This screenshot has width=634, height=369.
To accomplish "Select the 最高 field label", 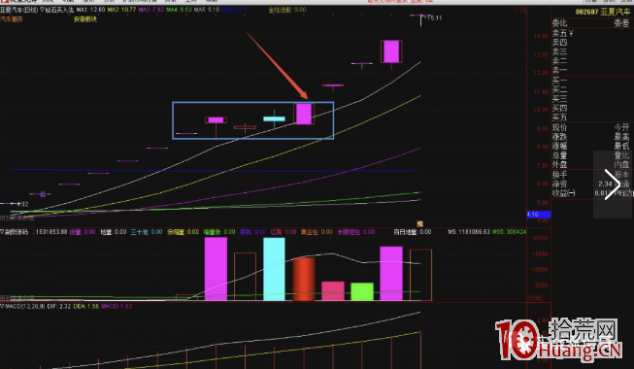I will click(x=621, y=137).
